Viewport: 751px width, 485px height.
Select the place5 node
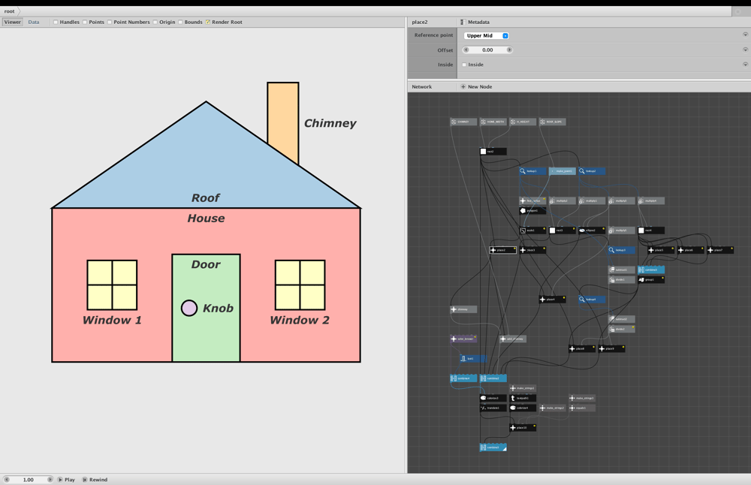point(661,250)
